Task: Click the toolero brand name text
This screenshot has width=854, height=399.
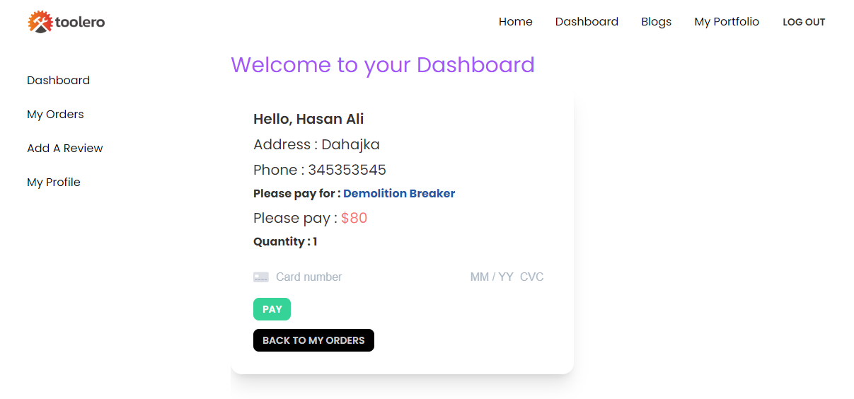Action: 80,22
